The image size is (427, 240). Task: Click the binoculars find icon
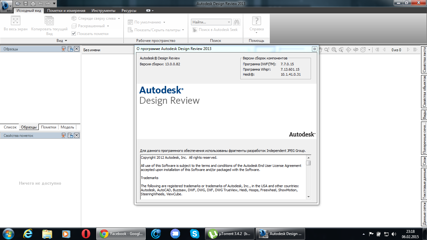click(237, 22)
